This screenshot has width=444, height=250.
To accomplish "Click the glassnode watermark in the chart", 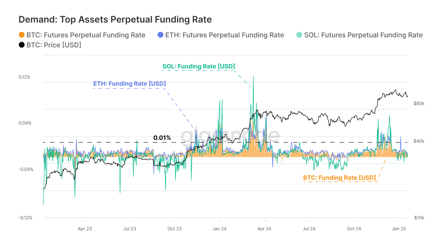I will point(230,136).
